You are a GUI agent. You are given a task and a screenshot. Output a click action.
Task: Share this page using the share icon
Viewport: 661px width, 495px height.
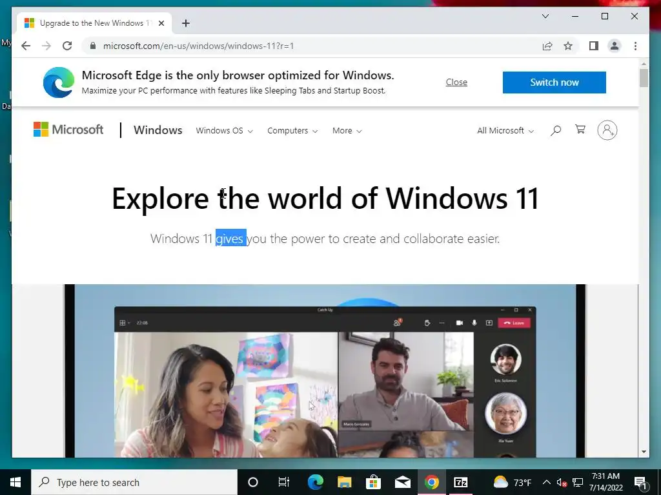tap(547, 46)
